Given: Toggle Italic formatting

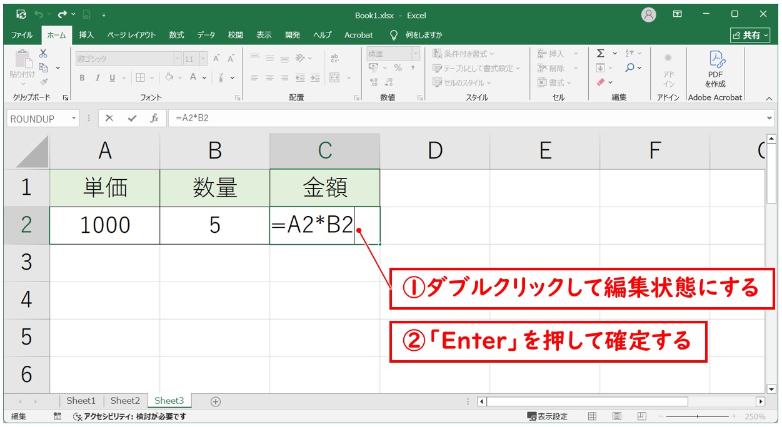Looking at the screenshot, I should (98, 78).
